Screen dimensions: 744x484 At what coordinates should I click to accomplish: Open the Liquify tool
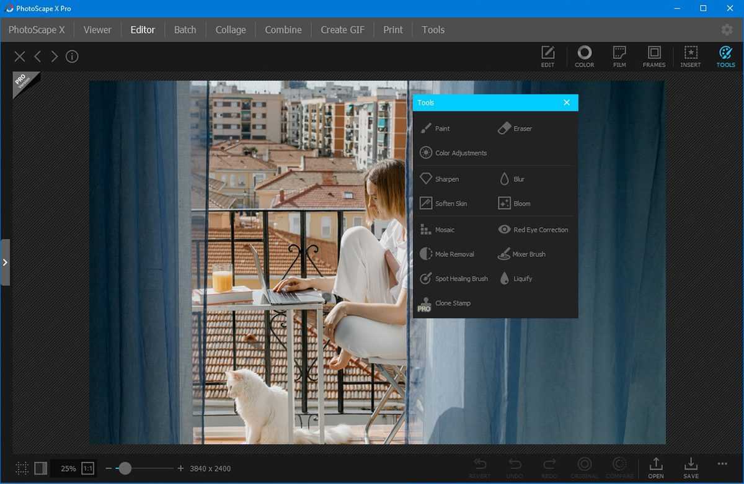click(515, 279)
